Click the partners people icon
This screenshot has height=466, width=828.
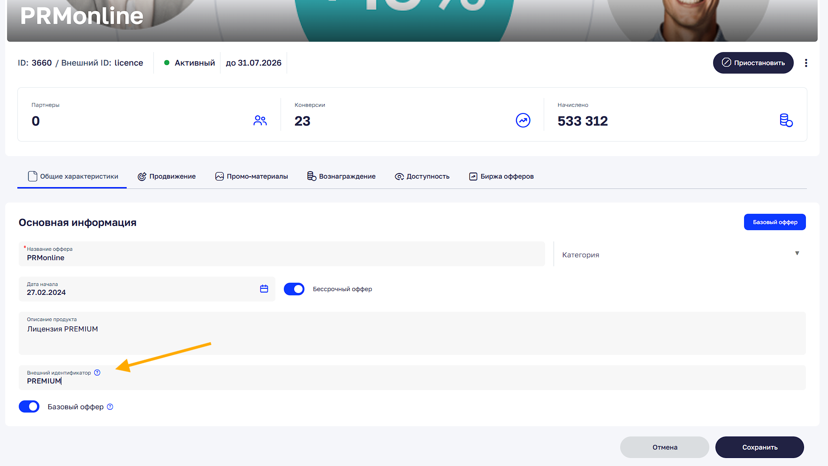coord(260,120)
